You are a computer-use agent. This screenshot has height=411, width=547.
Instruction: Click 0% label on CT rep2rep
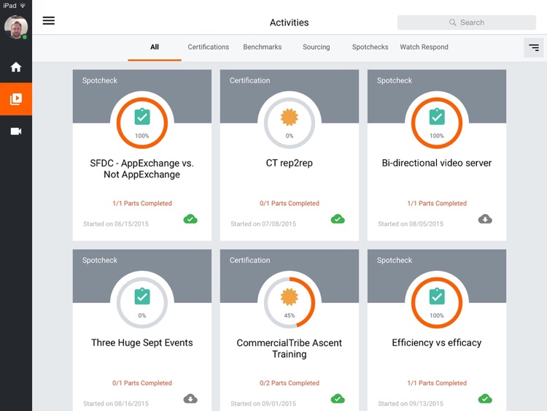click(x=290, y=136)
